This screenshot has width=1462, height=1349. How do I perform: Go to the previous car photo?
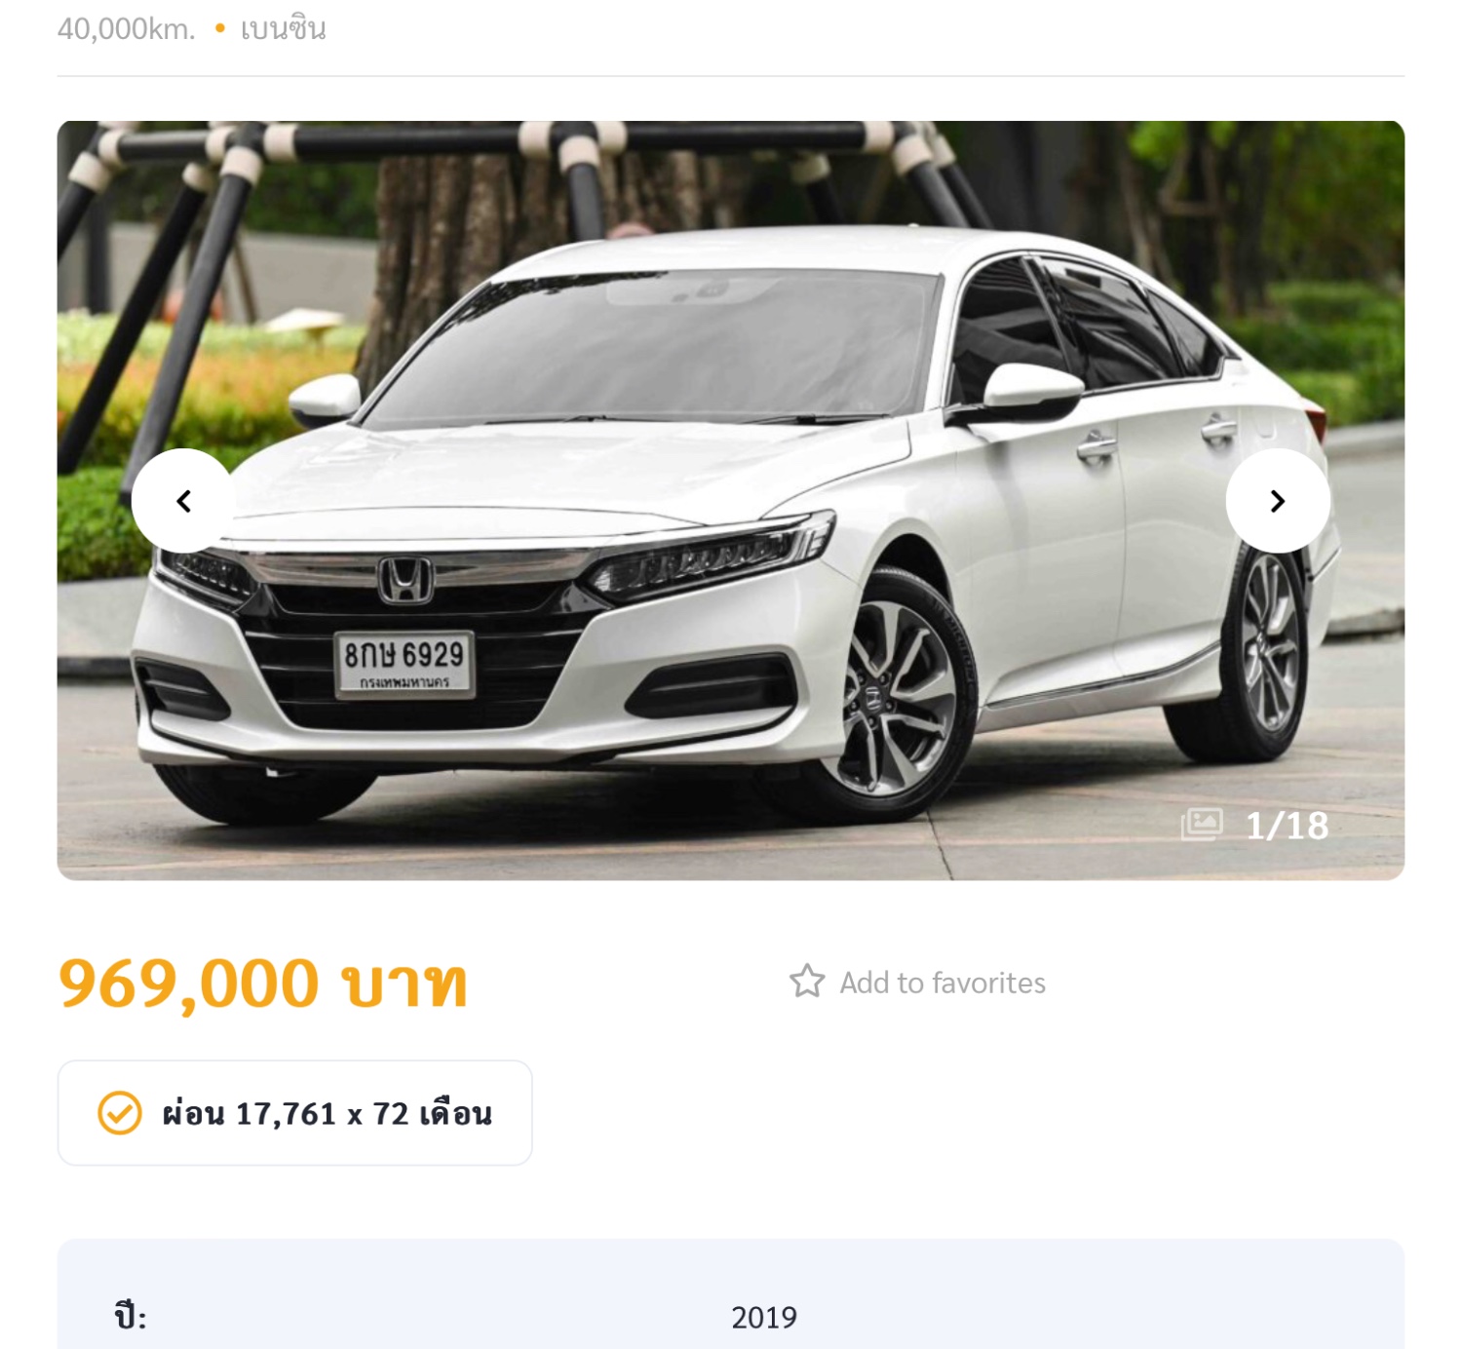(x=183, y=501)
